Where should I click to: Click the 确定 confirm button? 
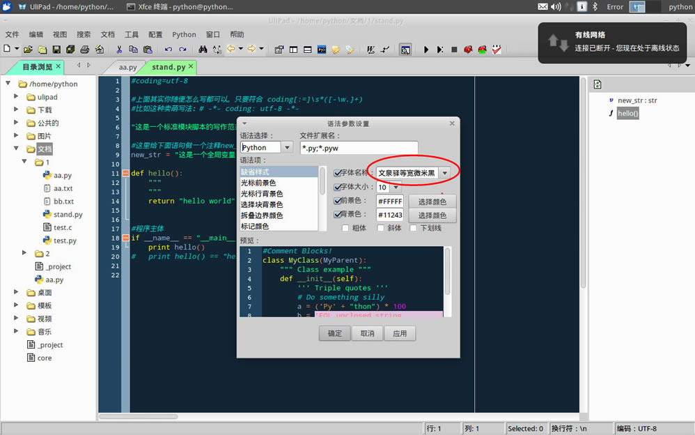334,333
